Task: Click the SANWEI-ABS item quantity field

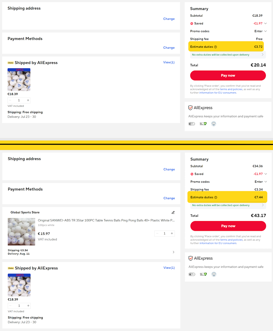Action: 165,233
